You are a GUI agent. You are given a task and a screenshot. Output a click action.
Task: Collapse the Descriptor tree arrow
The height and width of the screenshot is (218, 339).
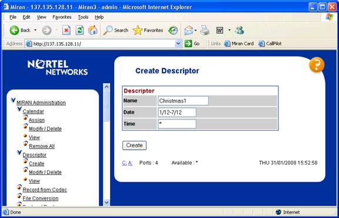tap(19, 153)
